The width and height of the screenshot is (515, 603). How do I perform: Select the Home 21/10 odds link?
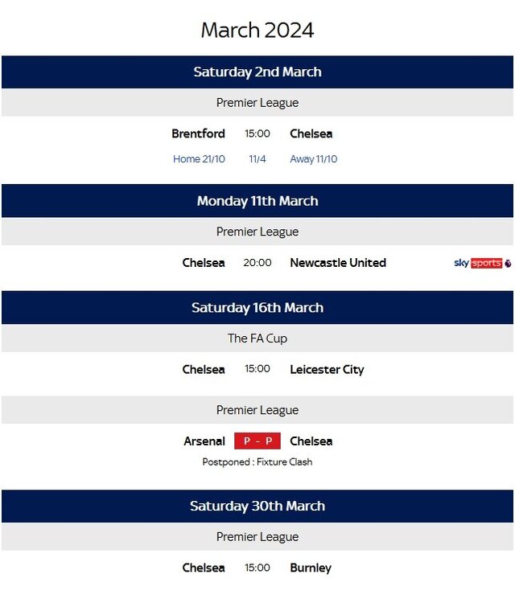click(x=199, y=159)
